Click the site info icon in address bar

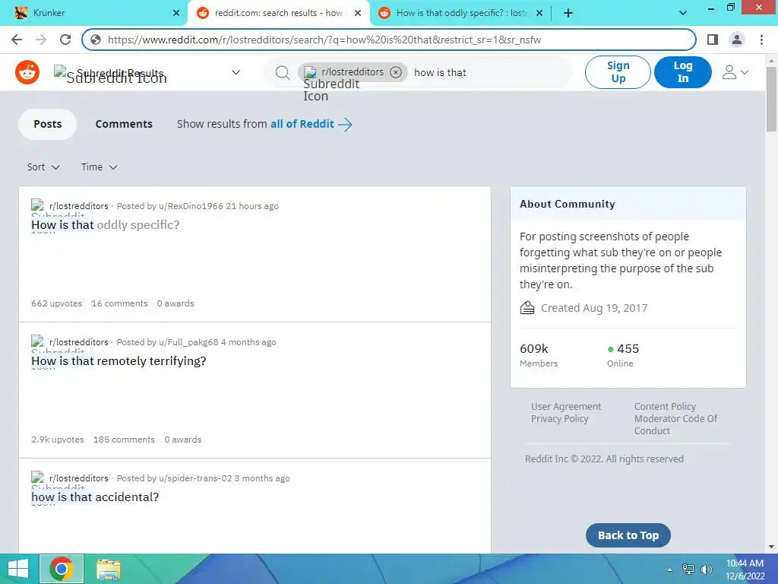coord(96,40)
